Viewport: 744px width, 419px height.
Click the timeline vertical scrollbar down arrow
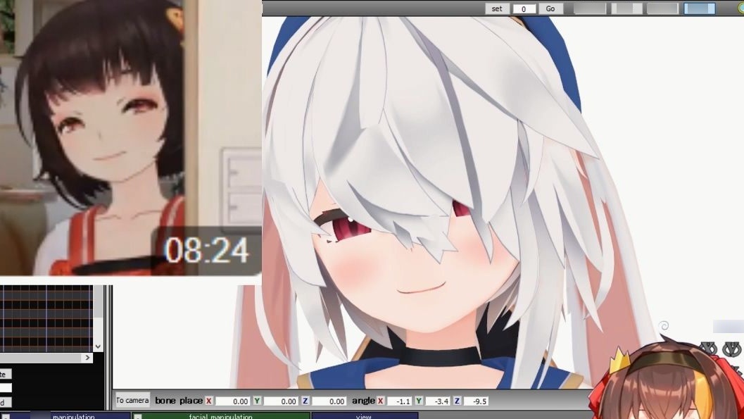pyautogui.click(x=98, y=346)
